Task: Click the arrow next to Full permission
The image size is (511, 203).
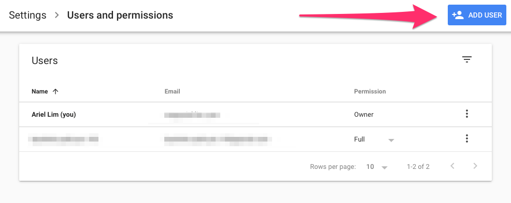Action: tap(391, 140)
